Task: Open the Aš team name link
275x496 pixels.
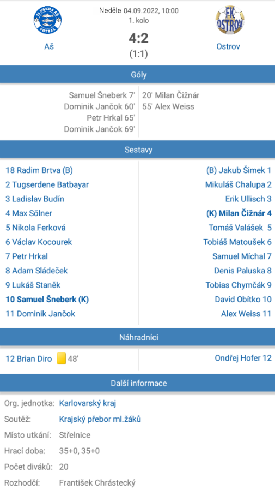Action: click(x=49, y=46)
